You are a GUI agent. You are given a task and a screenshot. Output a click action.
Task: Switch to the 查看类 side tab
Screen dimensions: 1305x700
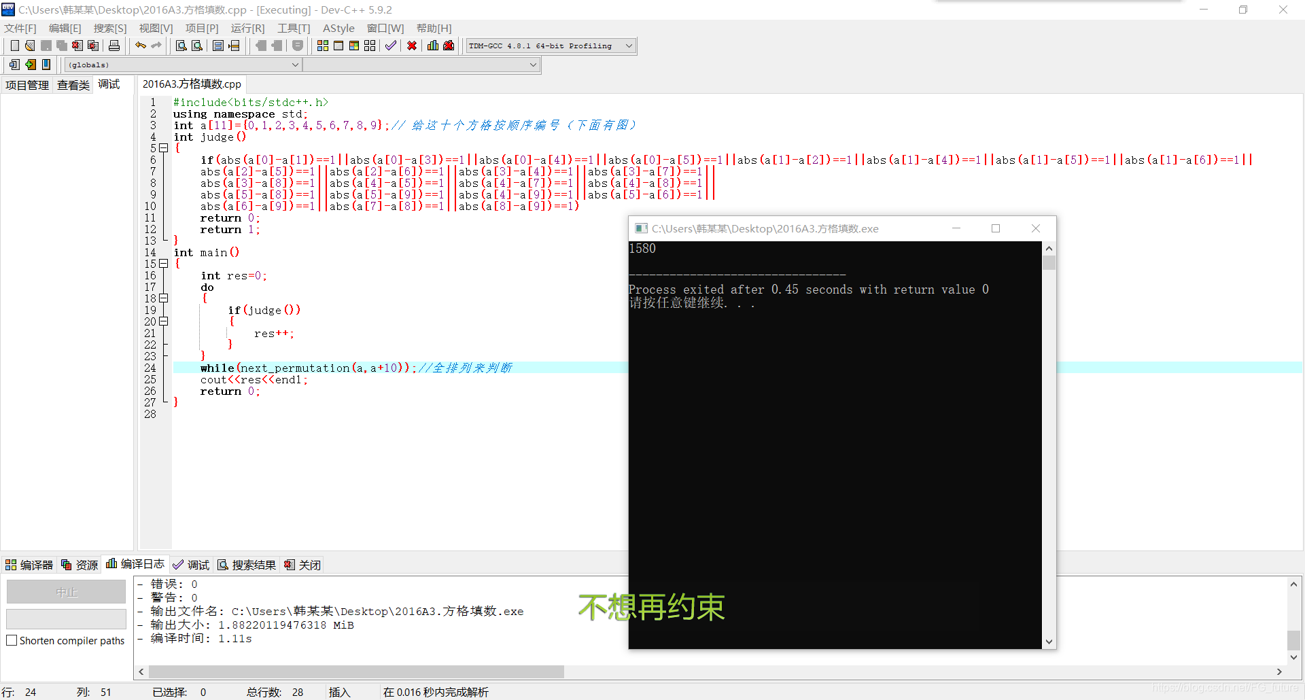click(73, 85)
